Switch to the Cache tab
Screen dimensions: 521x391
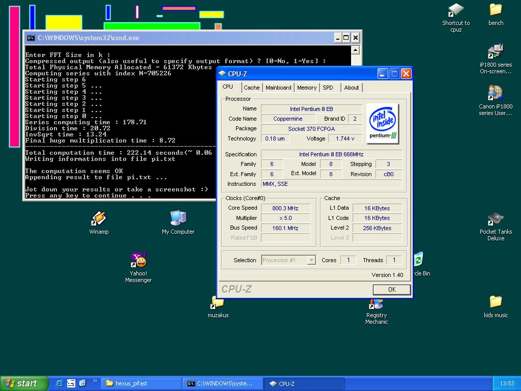(251, 88)
